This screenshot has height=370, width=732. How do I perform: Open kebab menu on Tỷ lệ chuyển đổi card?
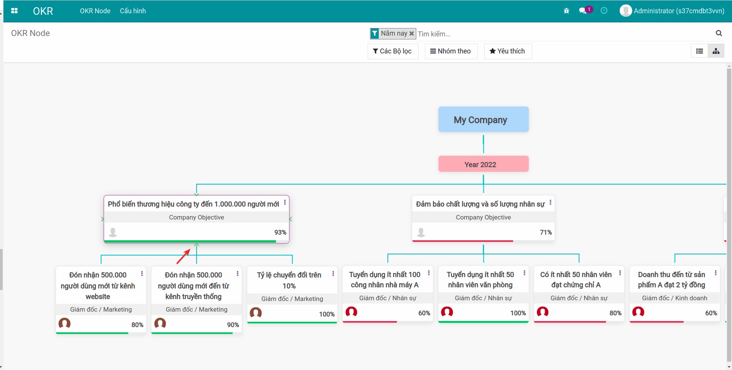[333, 274]
